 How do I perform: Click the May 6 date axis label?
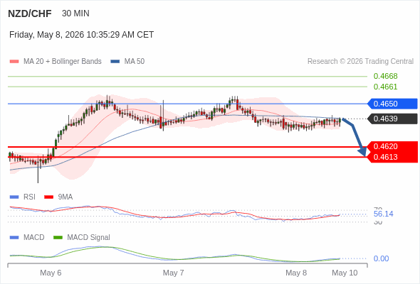click(51, 273)
